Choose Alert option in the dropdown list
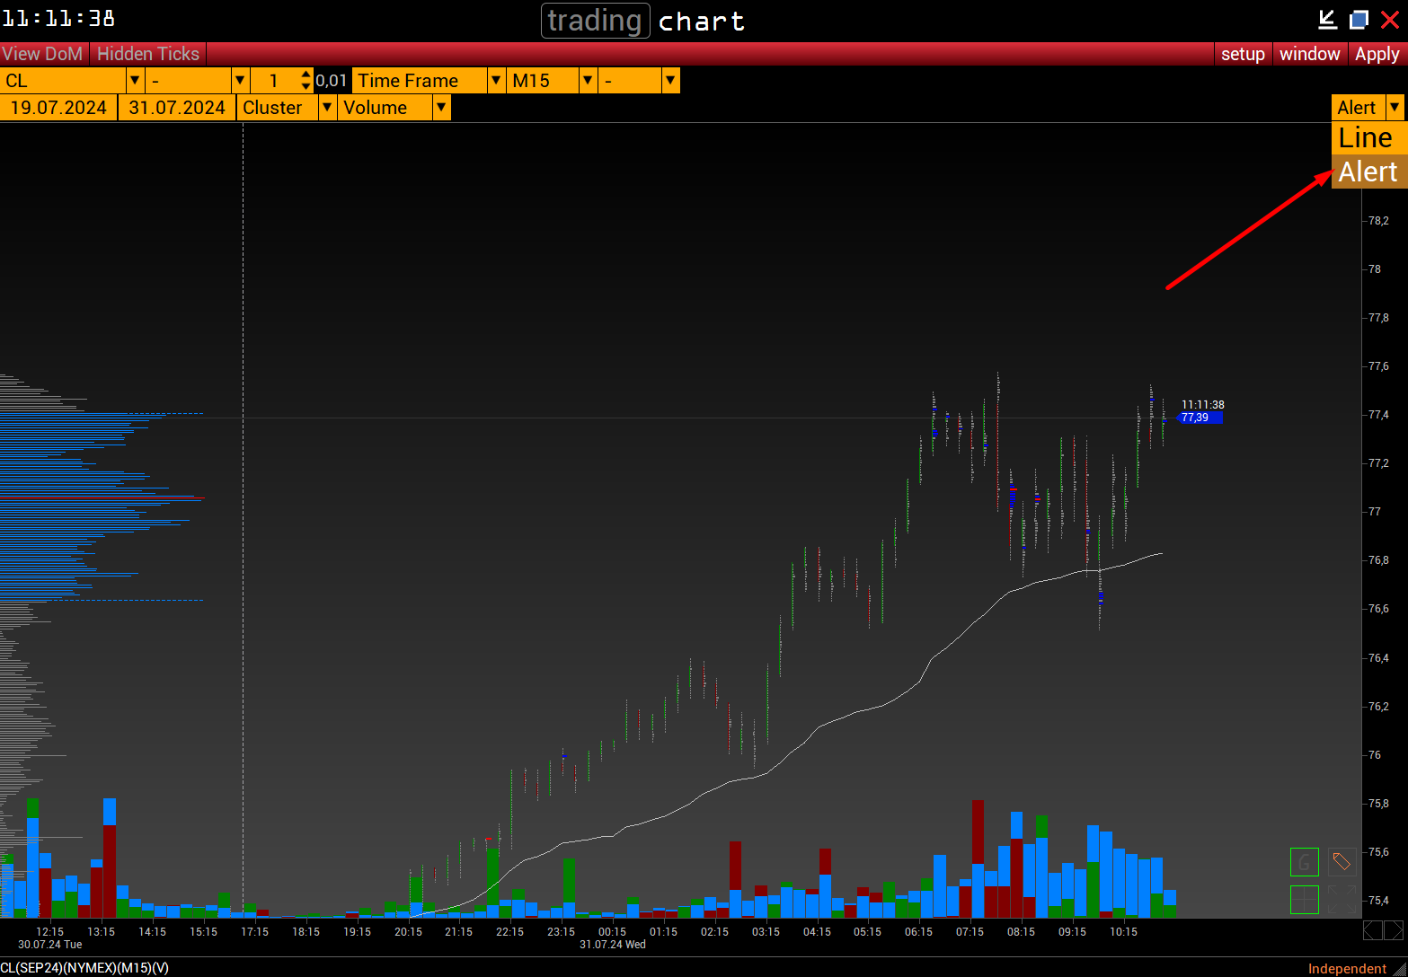The width and height of the screenshot is (1408, 977). (1368, 172)
